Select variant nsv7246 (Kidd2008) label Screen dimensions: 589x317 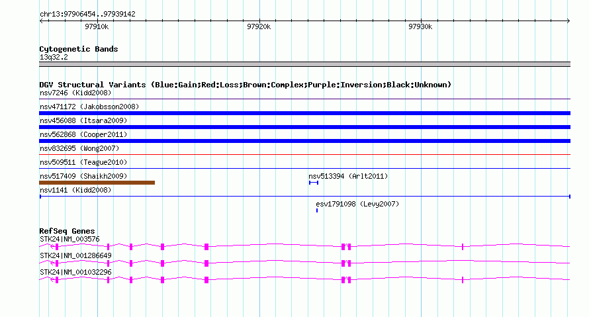(x=75, y=93)
